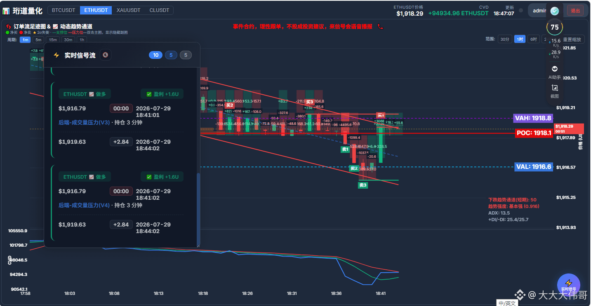
Task: Click the red phone icon after warning text
Action: pos(380,26)
